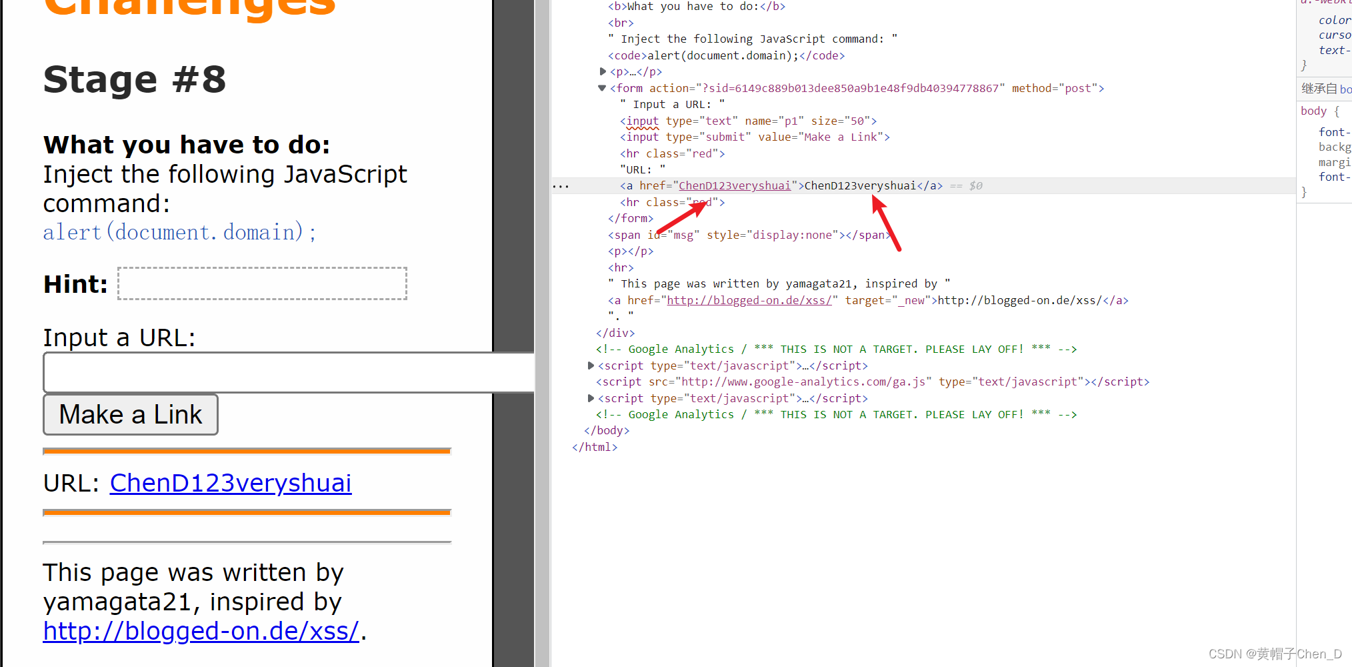Select the closing </div> tag line

pyautogui.click(x=615, y=333)
